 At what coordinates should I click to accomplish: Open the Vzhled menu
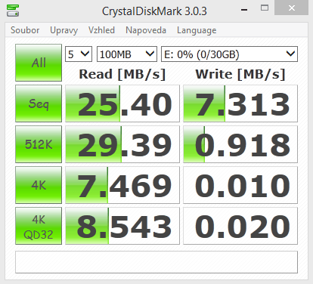[101, 30]
